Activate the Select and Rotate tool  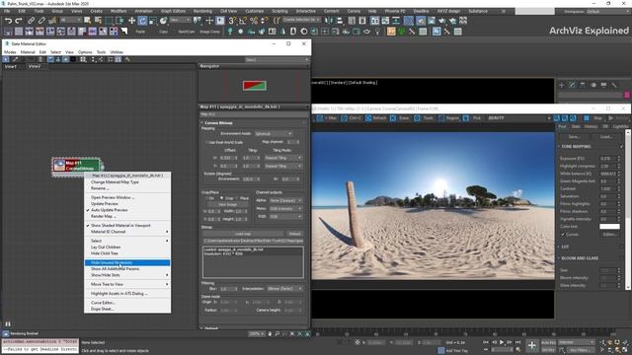click(142, 21)
